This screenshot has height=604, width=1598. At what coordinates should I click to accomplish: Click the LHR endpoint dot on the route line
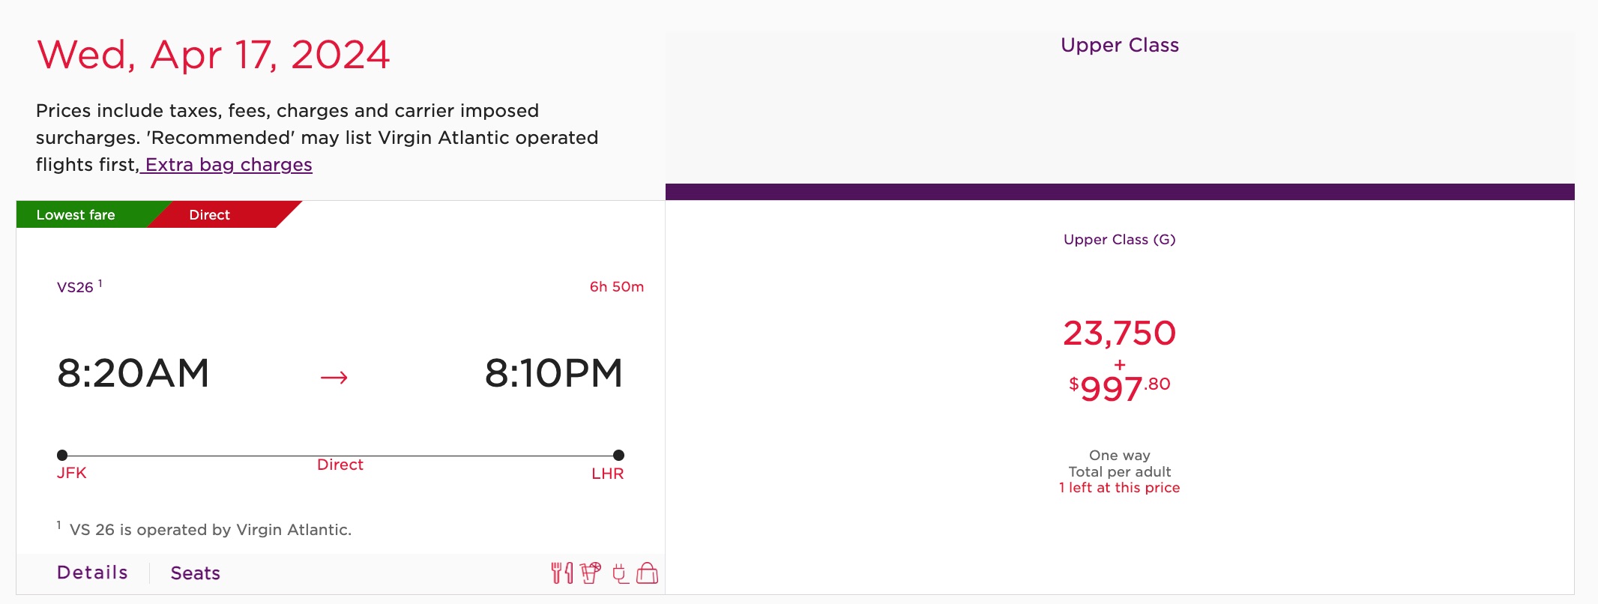click(x=618, y=453)
